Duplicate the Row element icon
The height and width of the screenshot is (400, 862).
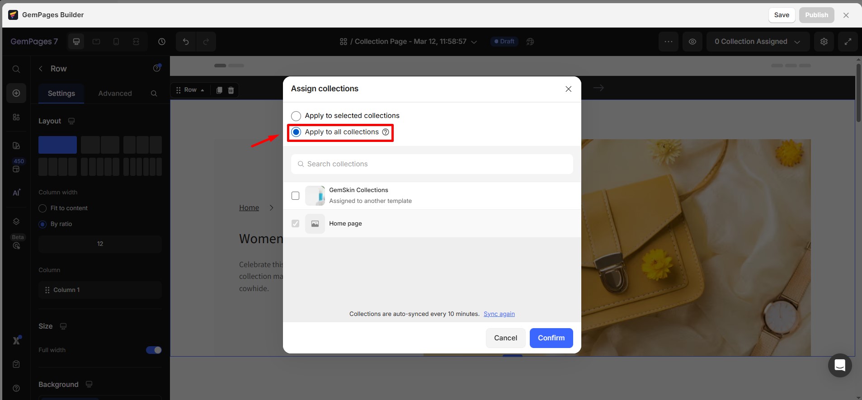tap(219, 90)
